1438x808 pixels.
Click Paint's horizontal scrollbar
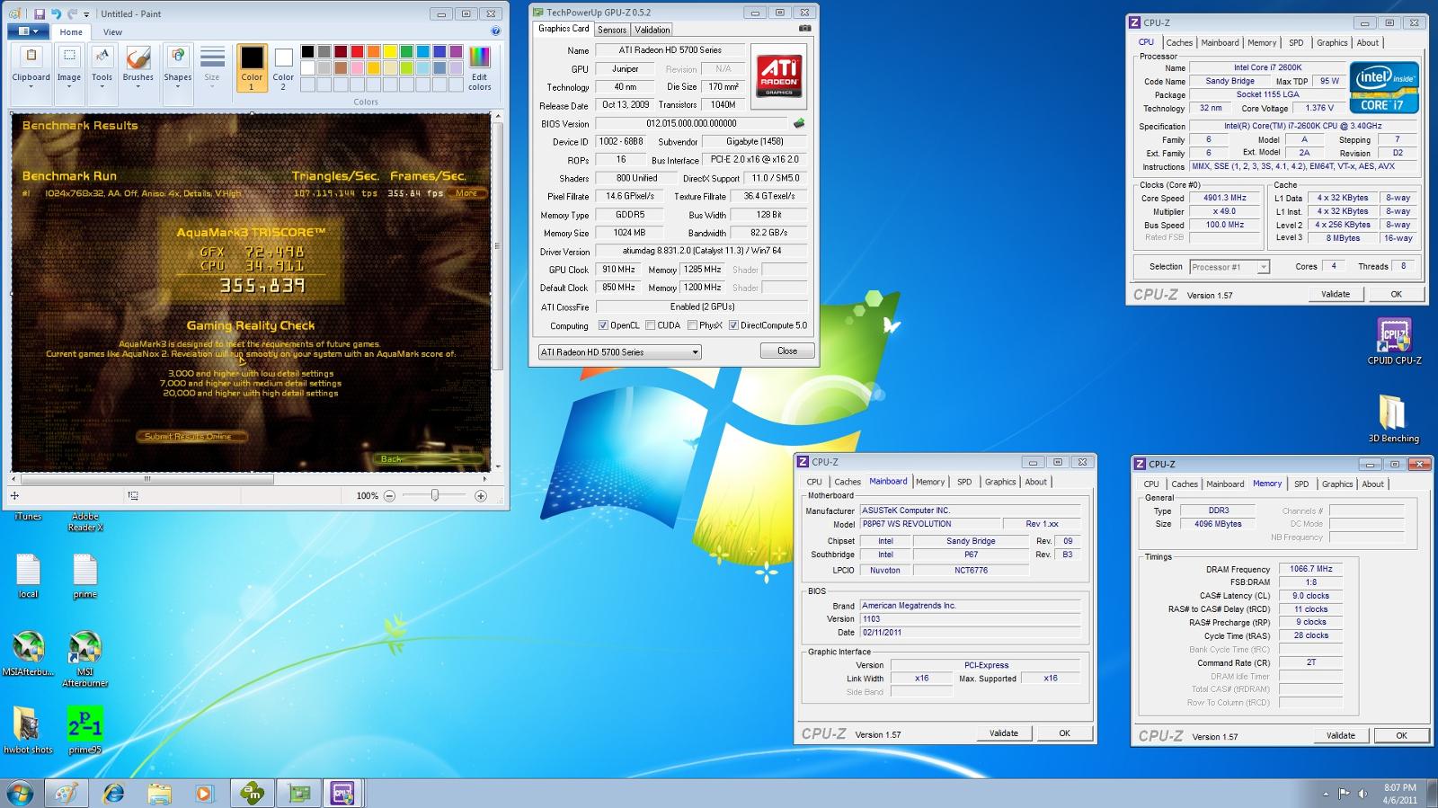[147, 479]
